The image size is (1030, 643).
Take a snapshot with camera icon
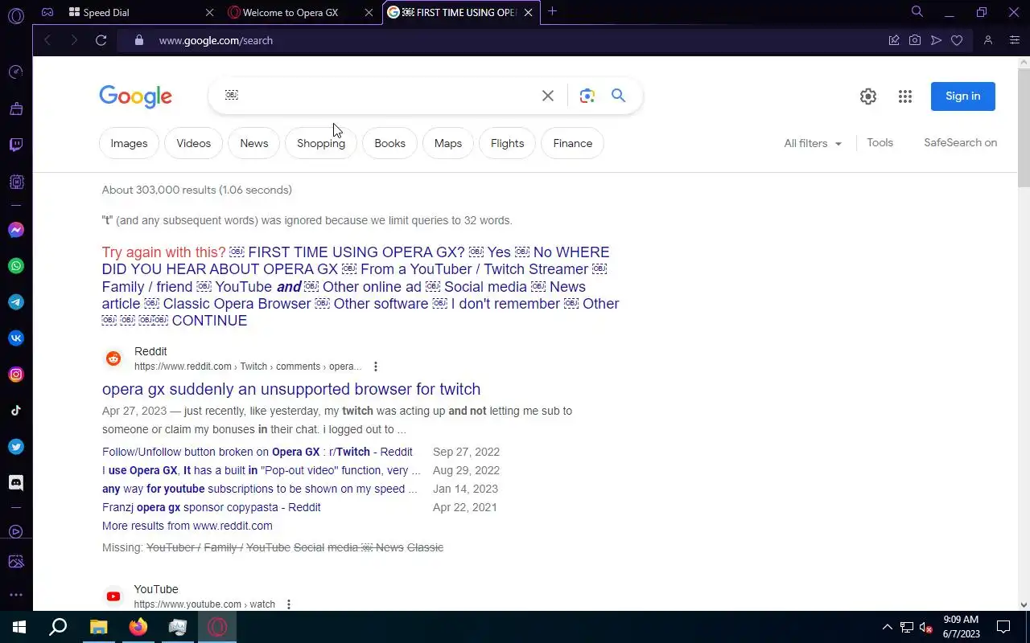point(915,40)
